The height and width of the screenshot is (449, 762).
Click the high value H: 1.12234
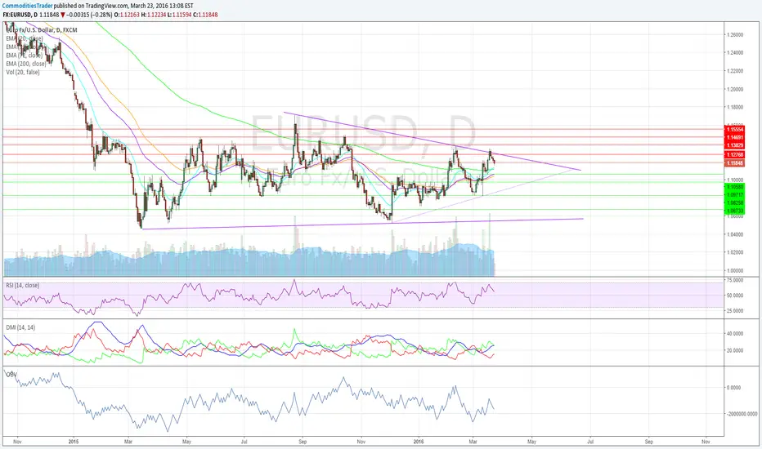pyautogui.click(x=154, y=15)
